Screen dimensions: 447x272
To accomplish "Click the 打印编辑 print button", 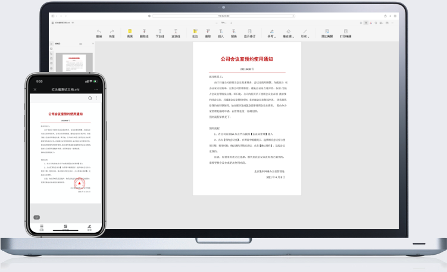I will click(x=345, y=32).
